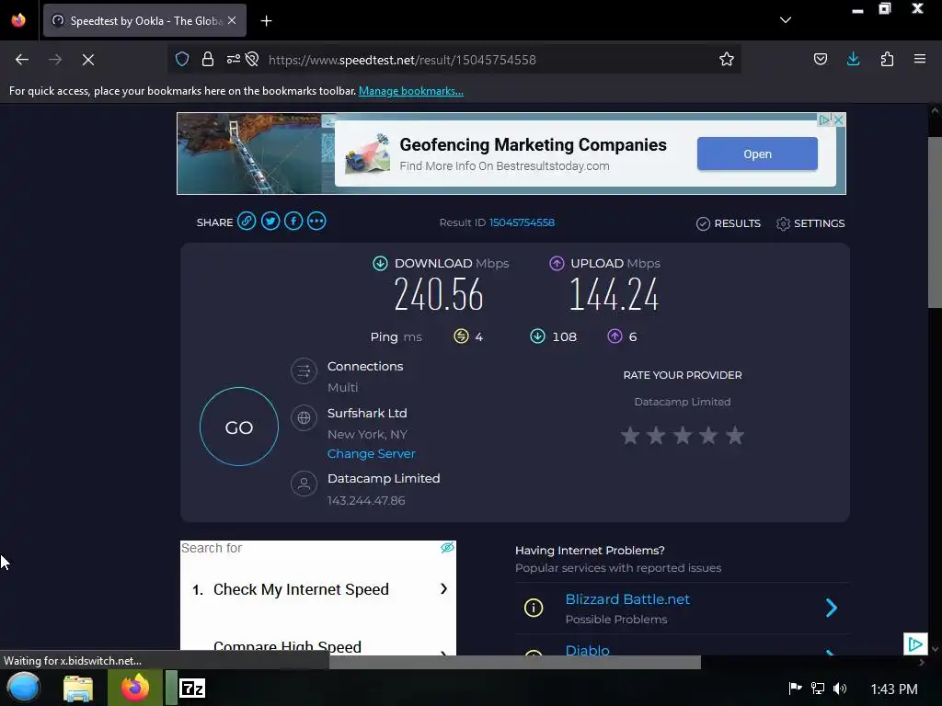Open the Firefox extensions puzzle icon
The image size is (942, 706).
[x=887, y=59]
